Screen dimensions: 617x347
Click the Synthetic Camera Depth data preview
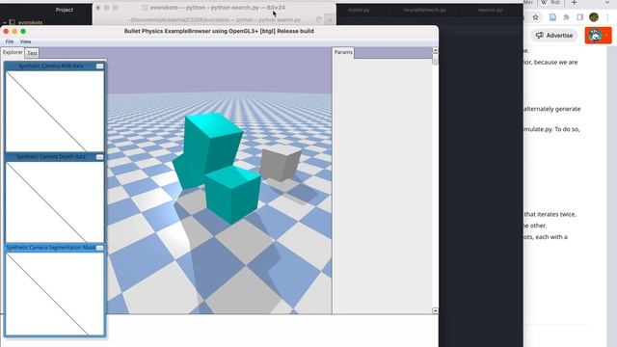55,201
